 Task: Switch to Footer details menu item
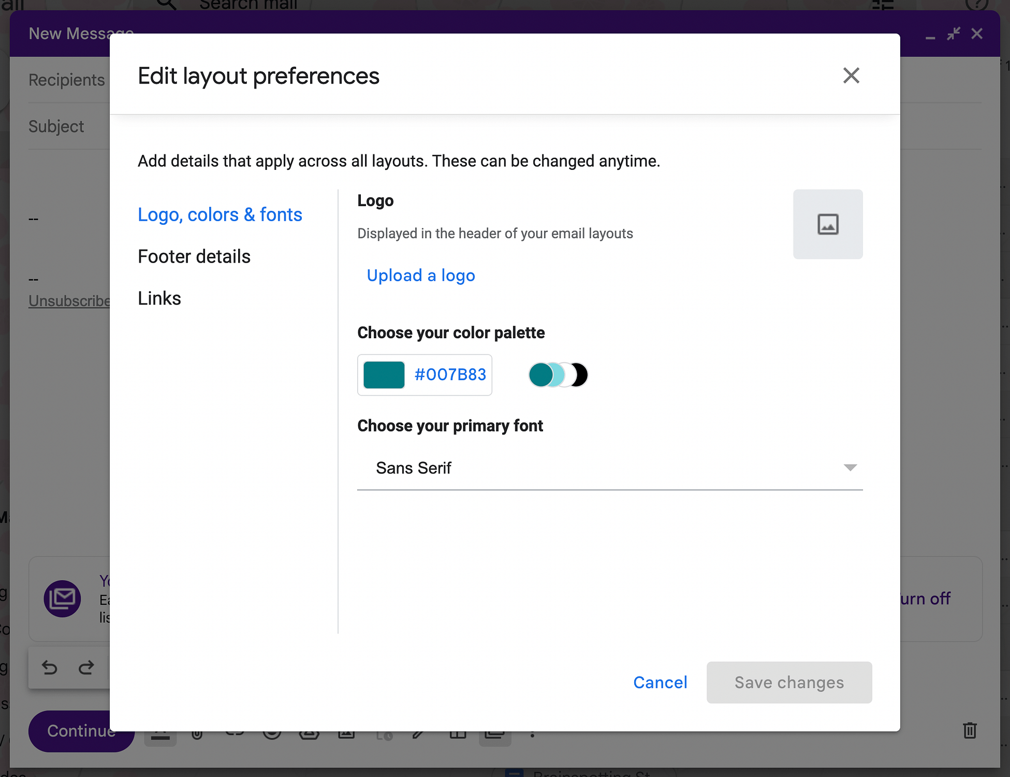pyautogui.click(x=194, y=256)
